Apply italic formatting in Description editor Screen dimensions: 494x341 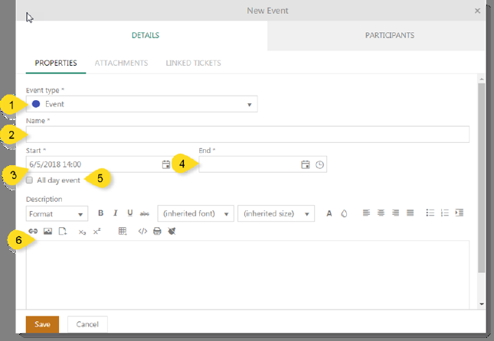pyautogui.click(x=116, y=213)
